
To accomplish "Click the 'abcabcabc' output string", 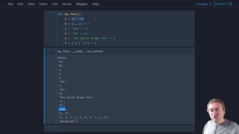I will (68, 121).
